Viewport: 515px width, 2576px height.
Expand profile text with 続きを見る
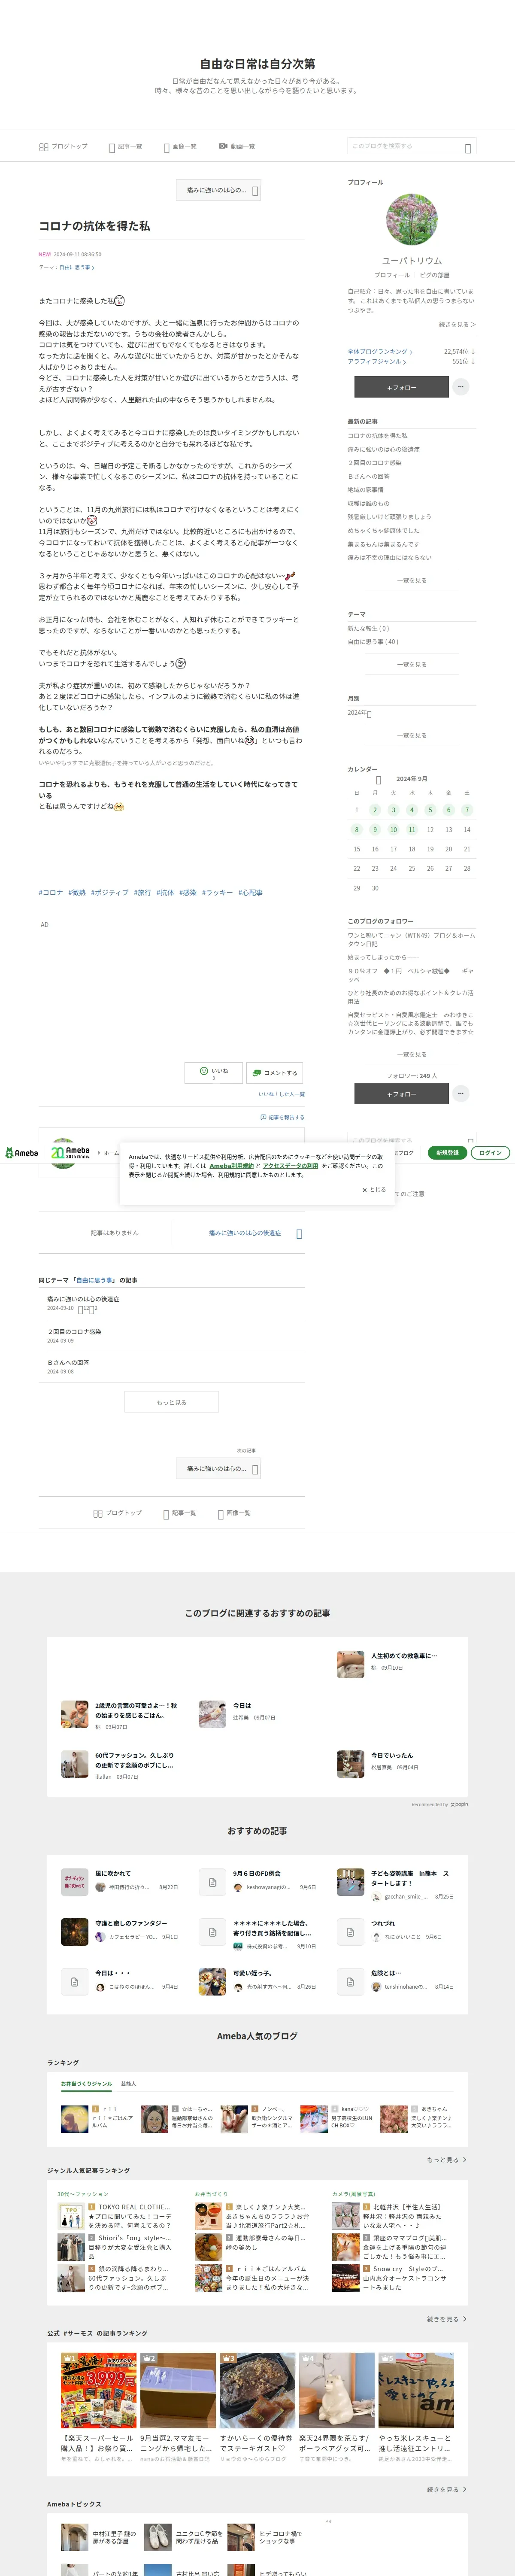pos(457,324)
